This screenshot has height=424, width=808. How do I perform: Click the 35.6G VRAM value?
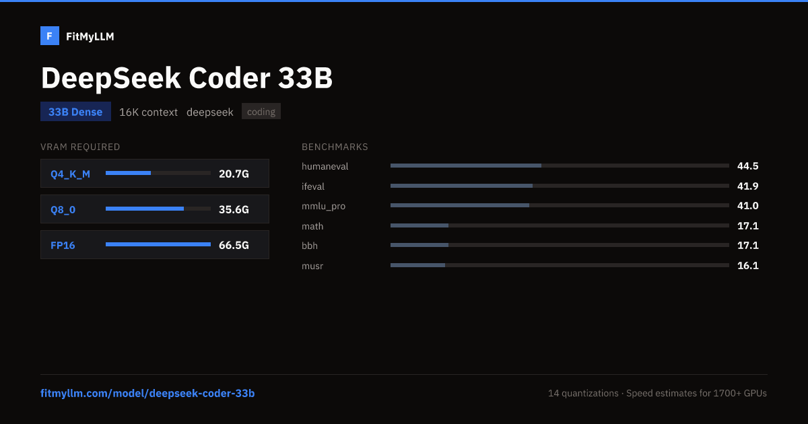tap(234, 209)
